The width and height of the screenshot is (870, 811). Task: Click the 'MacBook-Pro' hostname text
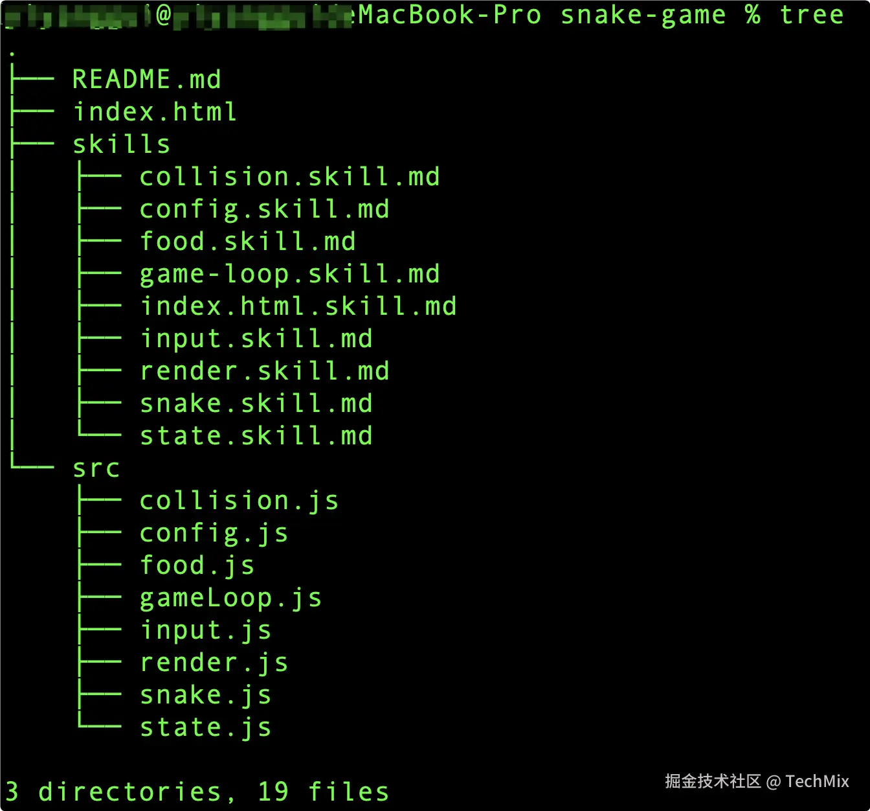point(450,15)
